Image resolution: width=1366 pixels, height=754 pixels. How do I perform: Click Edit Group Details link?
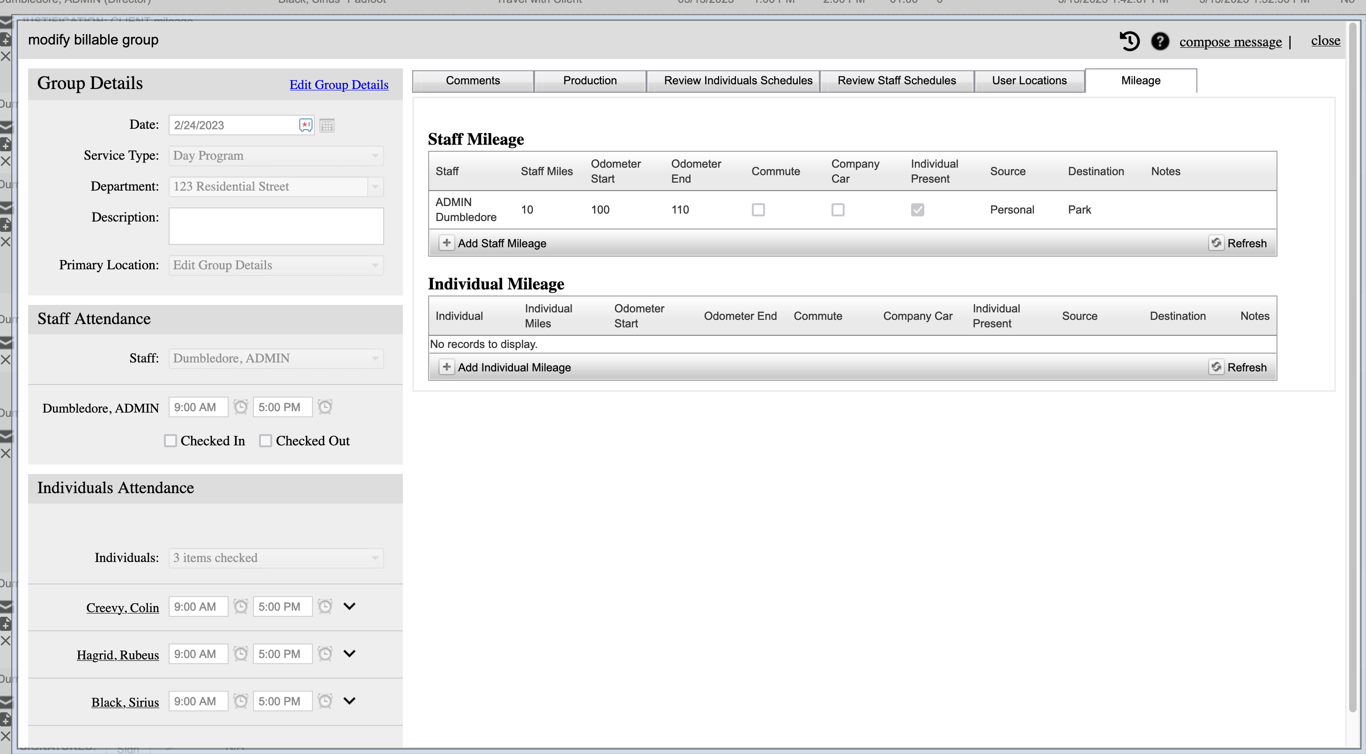[x=339, y=84]
